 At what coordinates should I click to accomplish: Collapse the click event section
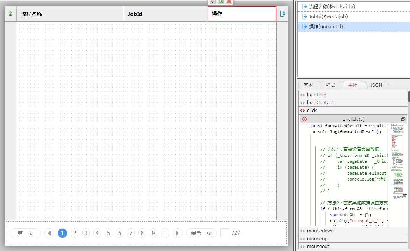[353, 110]
